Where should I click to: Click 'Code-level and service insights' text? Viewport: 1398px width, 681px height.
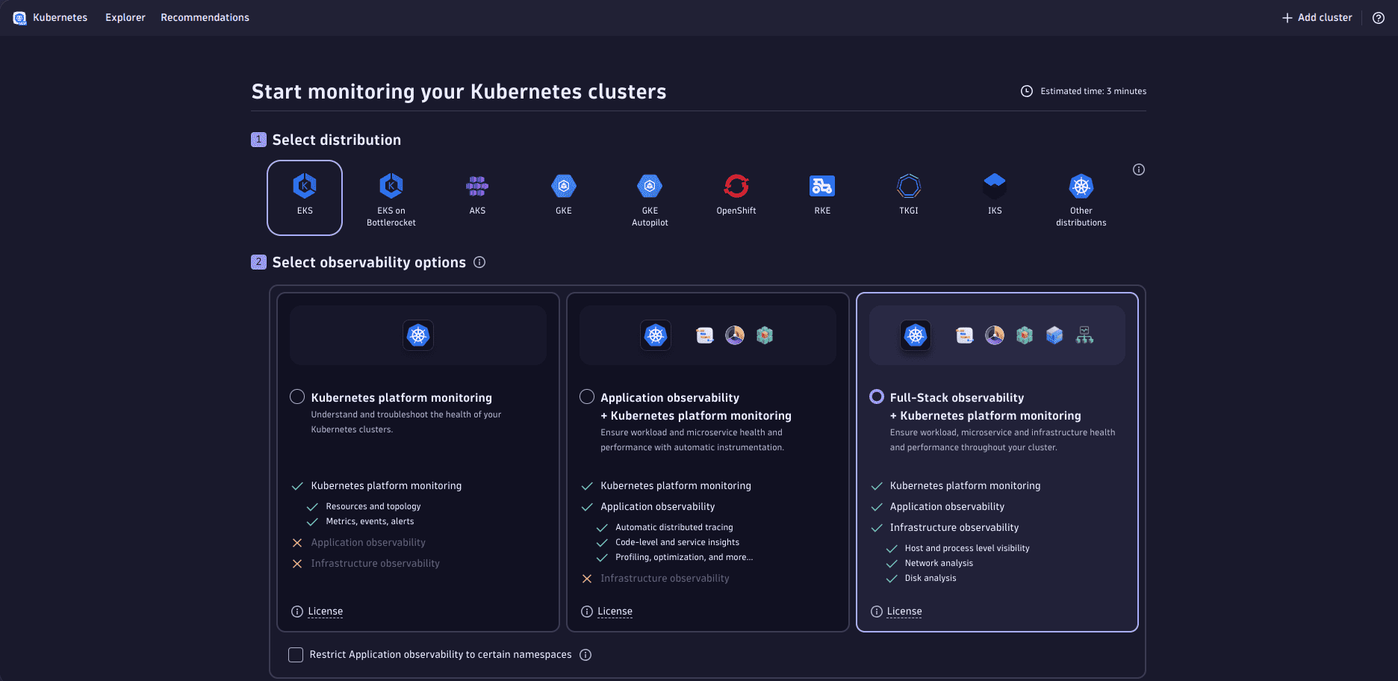677,542
